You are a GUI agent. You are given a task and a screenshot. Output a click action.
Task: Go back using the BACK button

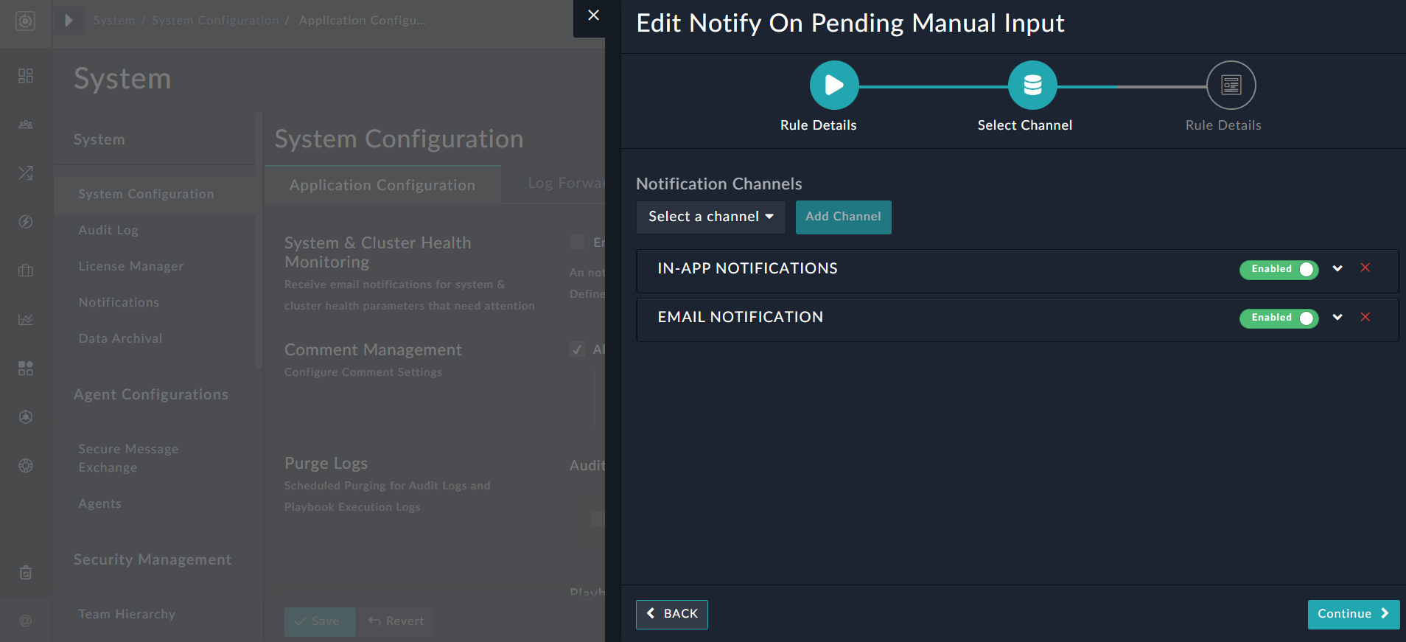click(x=671, y=614)
